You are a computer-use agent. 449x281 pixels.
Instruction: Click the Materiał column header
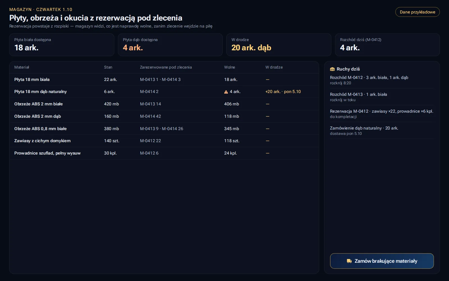22,67
